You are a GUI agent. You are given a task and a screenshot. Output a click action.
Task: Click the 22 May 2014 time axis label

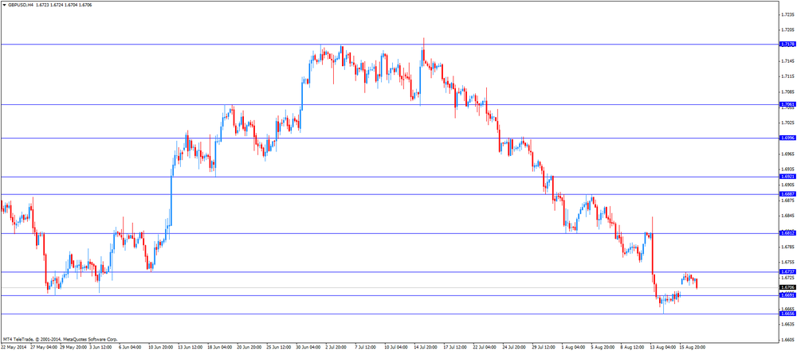point(13,348)
